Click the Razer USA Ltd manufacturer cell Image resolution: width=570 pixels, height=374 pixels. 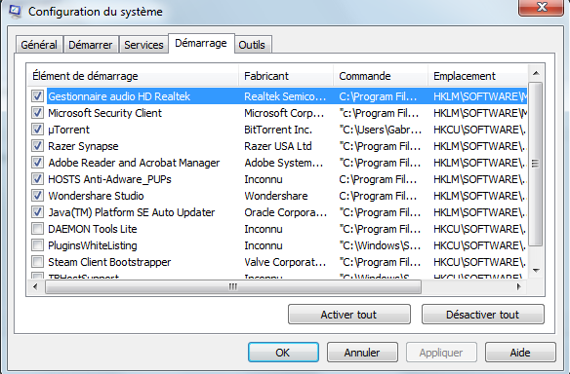278,146
